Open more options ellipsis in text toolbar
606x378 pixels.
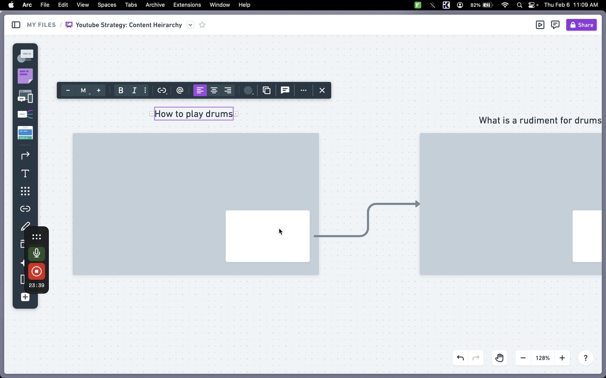[x=303, y=90]
